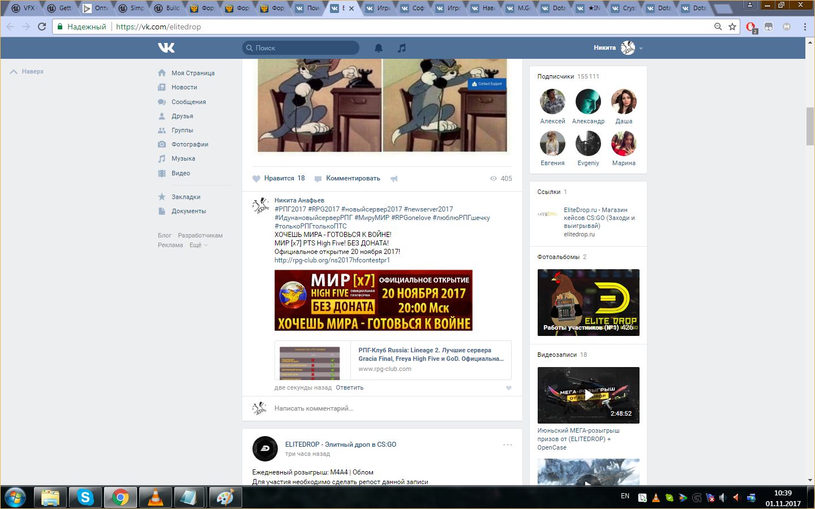Open the rpg-club.org ns2017hfcontestpr1 link
This screenshot has width=815, height=509.
332,260
